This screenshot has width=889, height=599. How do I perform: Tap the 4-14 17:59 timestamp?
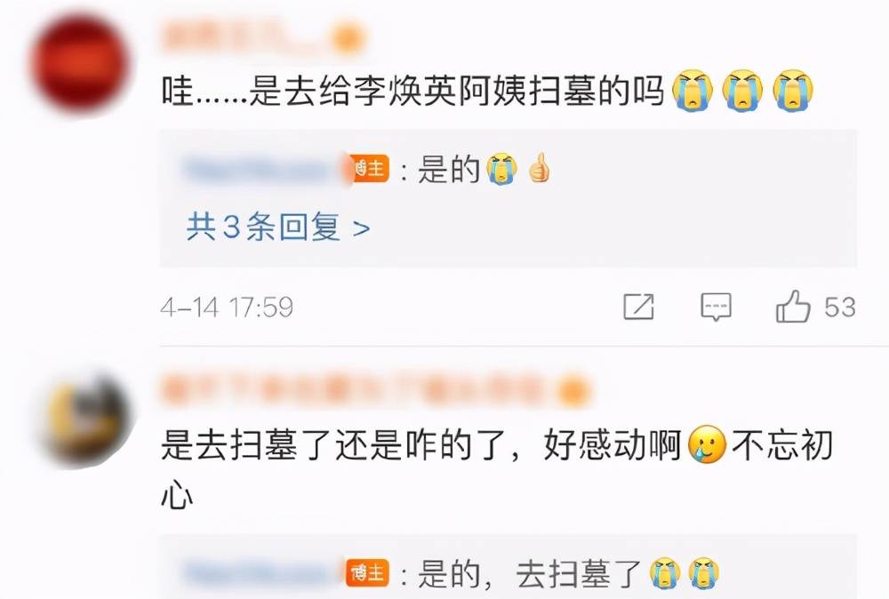coord(227,307)
